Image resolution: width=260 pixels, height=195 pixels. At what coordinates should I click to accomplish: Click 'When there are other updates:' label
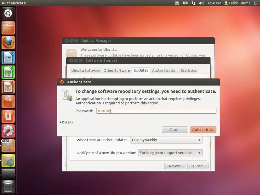[102, 140]
